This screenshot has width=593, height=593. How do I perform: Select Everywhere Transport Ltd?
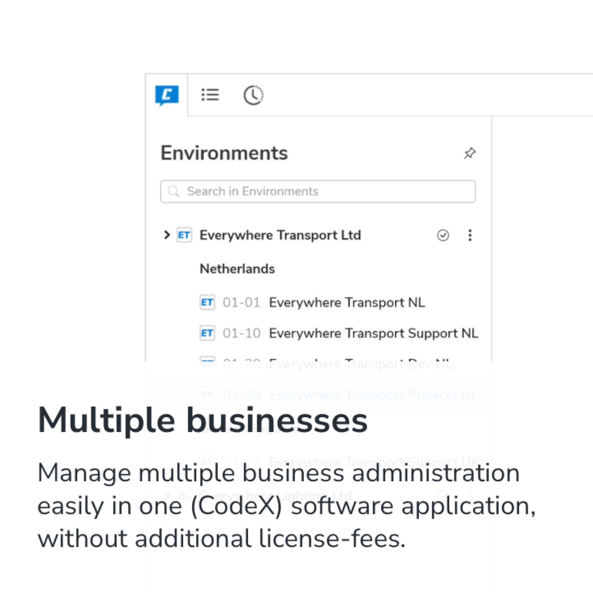click(280, 235)
